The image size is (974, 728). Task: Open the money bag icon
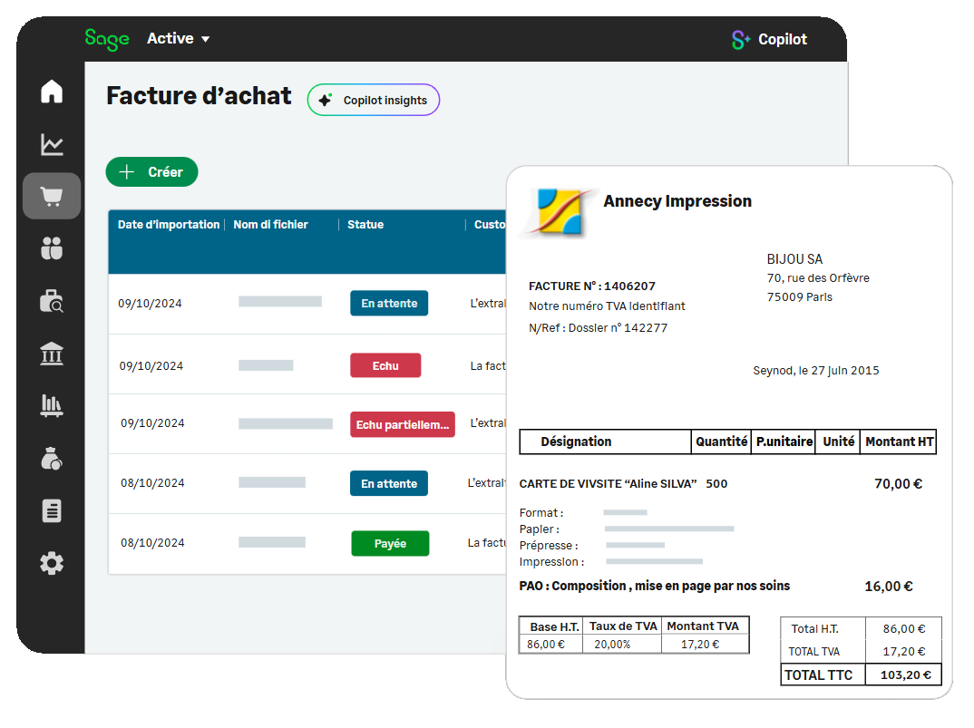tap(52, 459)
